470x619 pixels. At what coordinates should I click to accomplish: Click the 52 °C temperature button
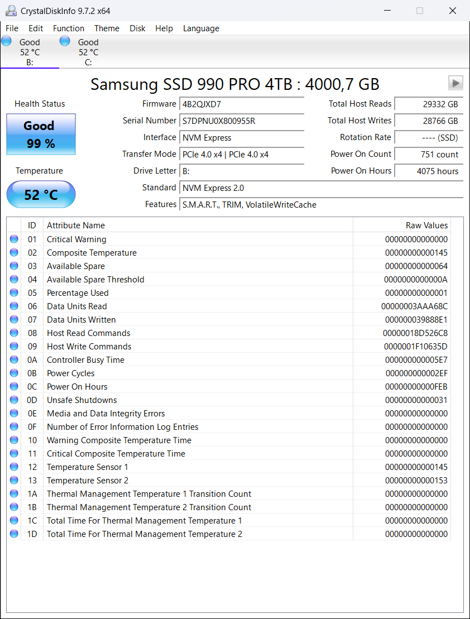(x=41, y=195)
